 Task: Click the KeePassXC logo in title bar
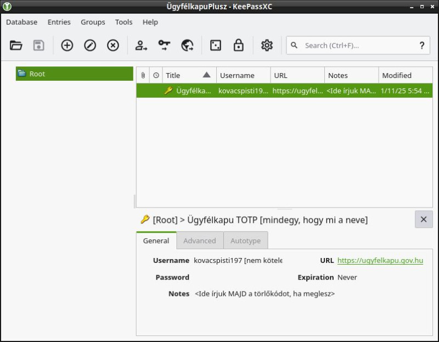7,7
